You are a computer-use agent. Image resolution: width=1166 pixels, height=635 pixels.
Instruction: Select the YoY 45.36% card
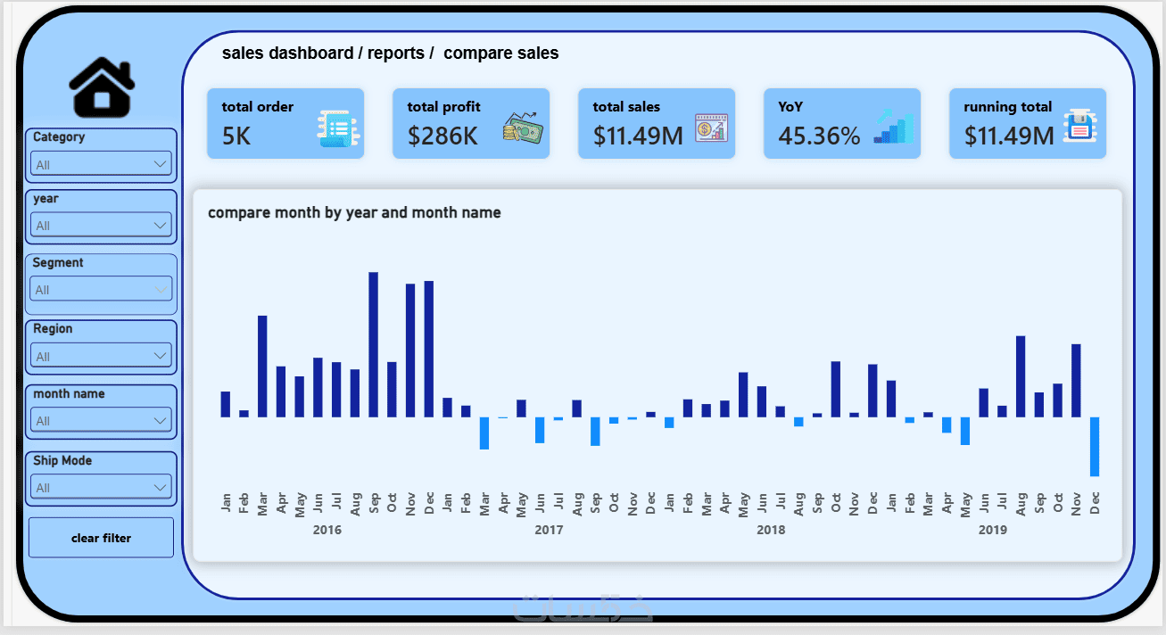coord(842,124)
